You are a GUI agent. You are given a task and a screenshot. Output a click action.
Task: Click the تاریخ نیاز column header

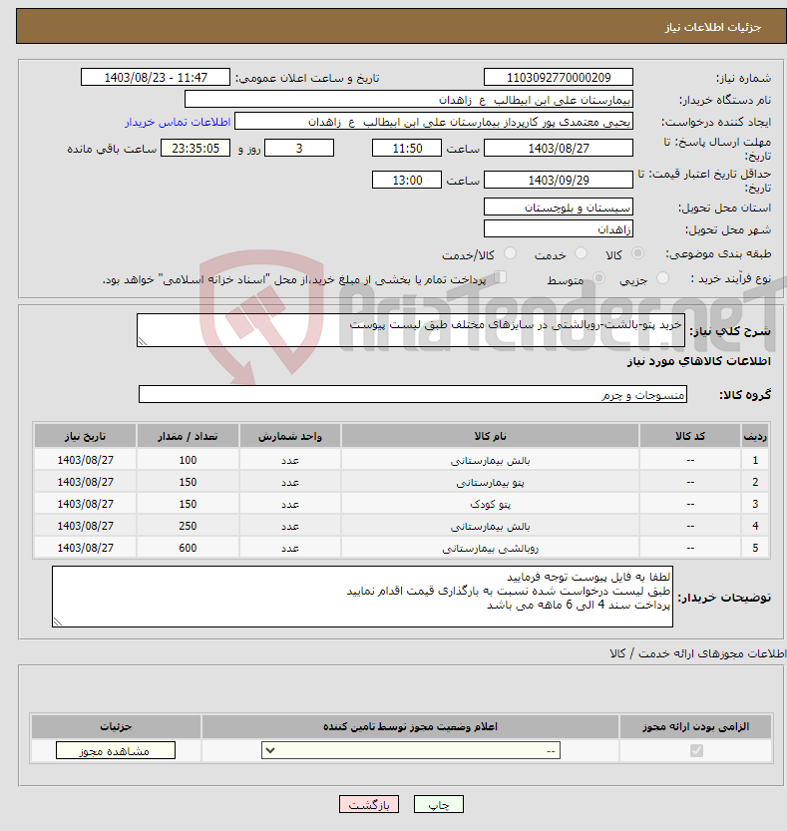coord(86,436)
